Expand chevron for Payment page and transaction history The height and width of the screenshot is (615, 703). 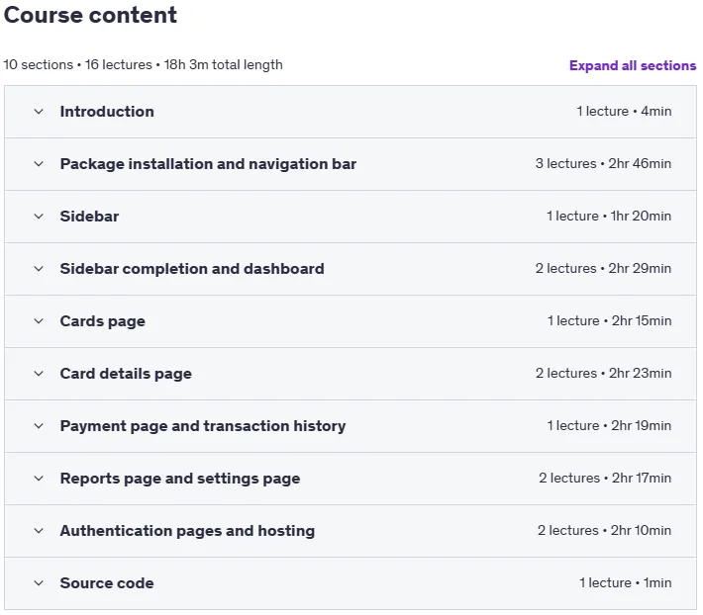tap(39, 426)
